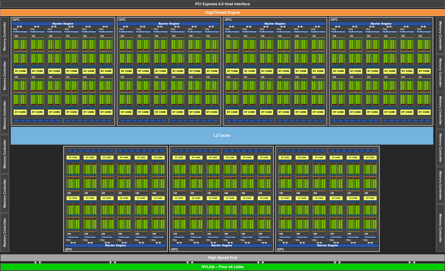Select the GPC label of the bottom-middle cluster
445x271 pixels.
[x=175, y=249]
